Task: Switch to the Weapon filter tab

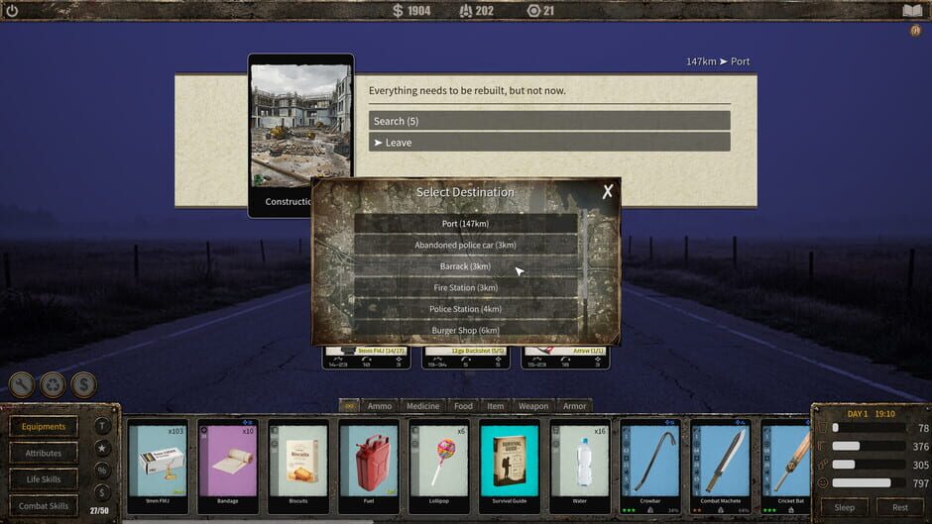Action: pyautogui.click(x=533, y=406)
